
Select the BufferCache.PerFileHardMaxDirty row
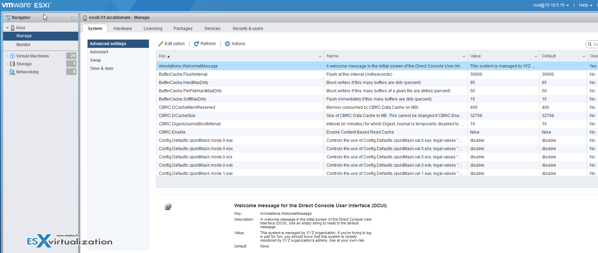[377, 91]
